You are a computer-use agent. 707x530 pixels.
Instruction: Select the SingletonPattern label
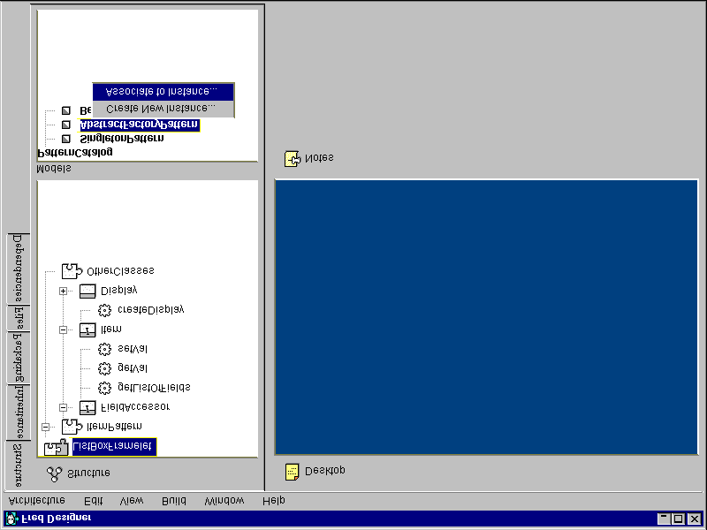(x=122, y=139)
